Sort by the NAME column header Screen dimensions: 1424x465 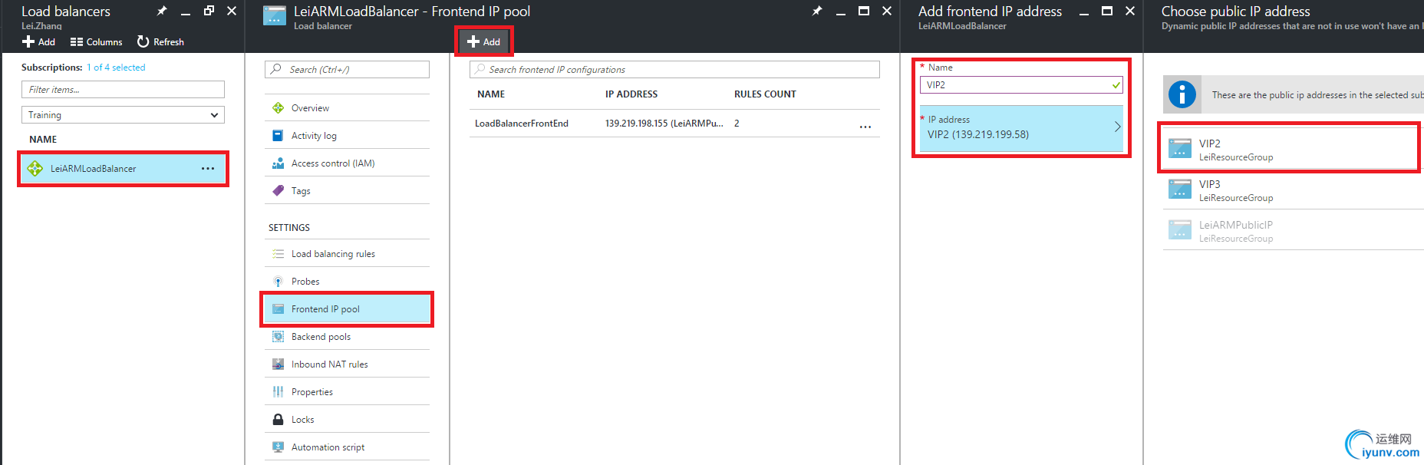491,94
